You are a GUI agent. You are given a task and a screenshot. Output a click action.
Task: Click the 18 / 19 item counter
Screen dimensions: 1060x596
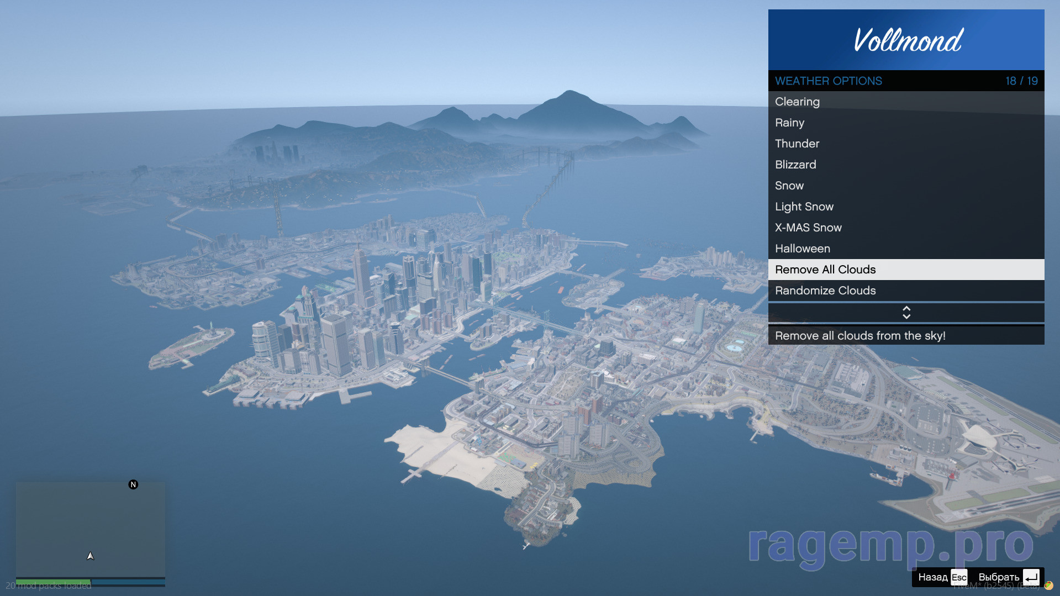[x=1021, y=81]
